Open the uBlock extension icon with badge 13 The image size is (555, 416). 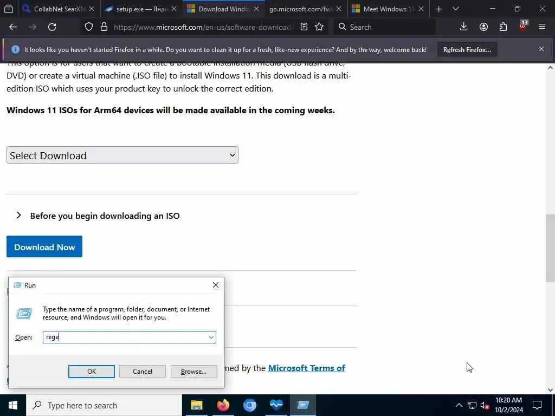(523, 27)
